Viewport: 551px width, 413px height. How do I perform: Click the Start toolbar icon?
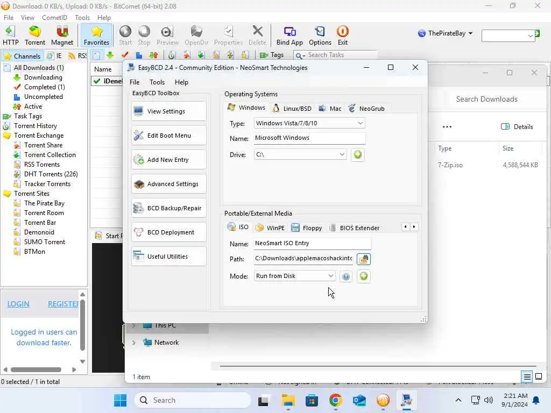125,35
